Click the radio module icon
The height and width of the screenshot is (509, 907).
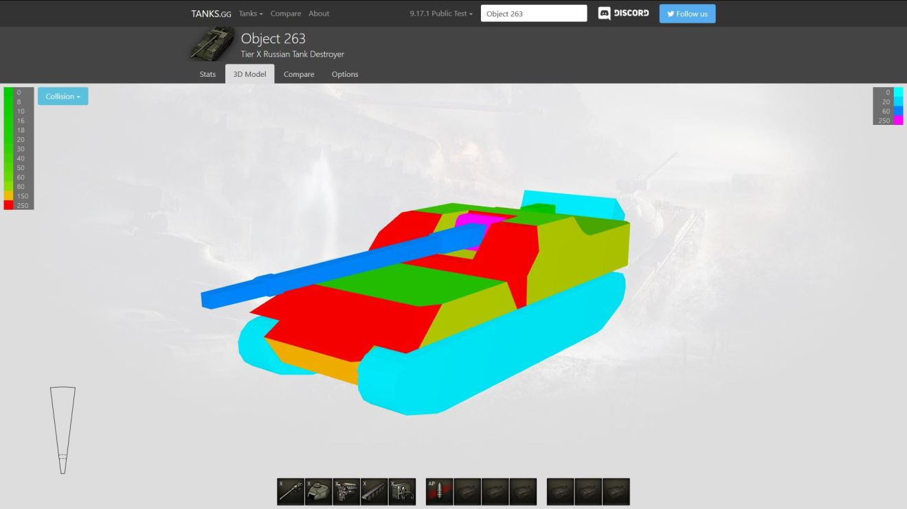click(402, 492)
